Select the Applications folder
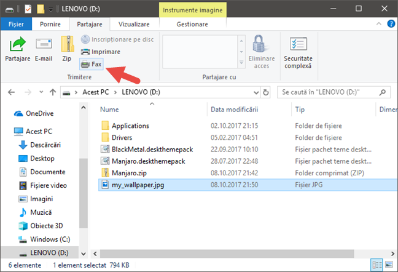 click(130, 126)
